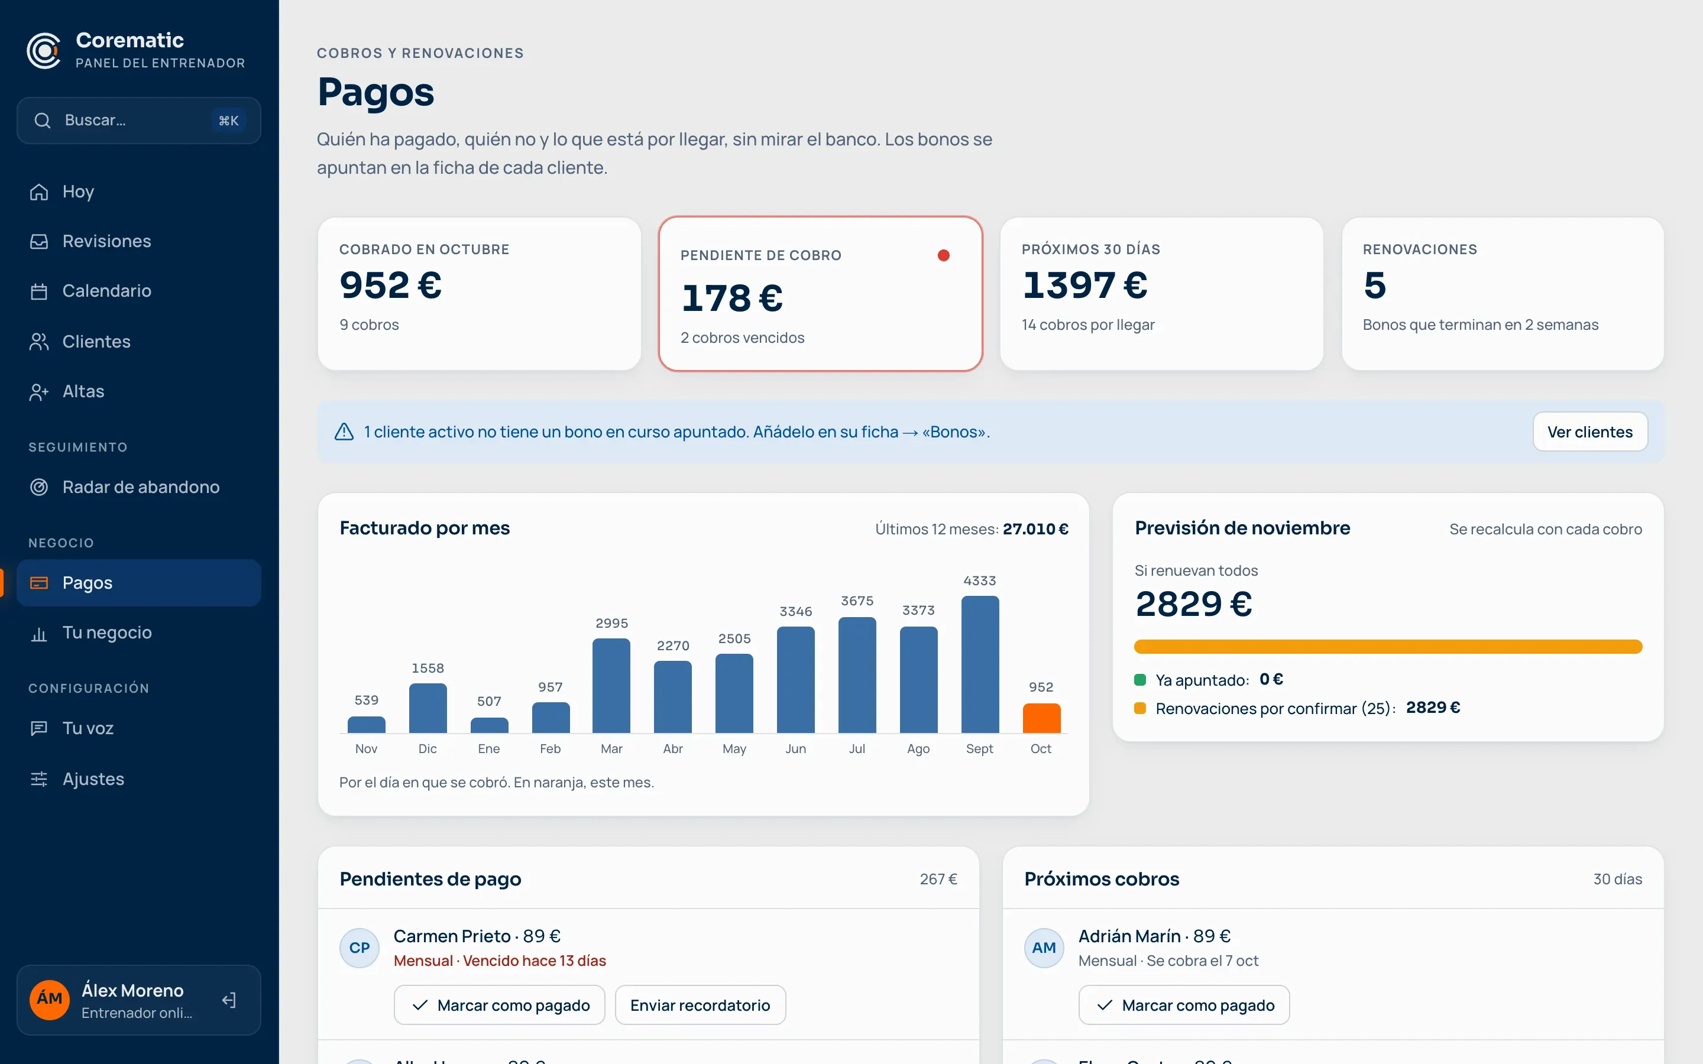Open the Ajustes page
Image resolution: width=1703 pixels, height=1064 pixels.
point(138,779)
